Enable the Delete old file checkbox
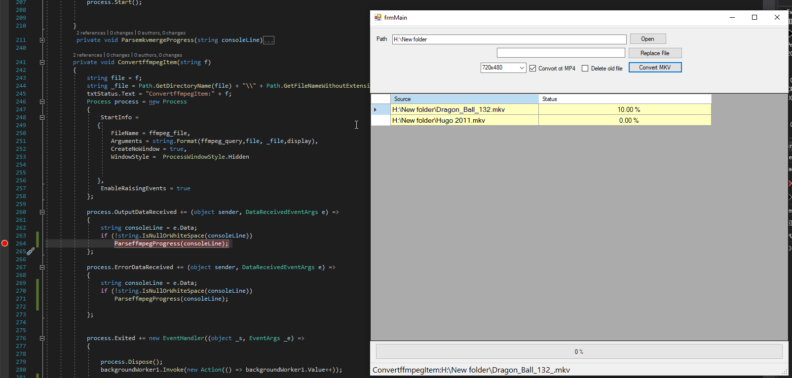 point(585,69)
